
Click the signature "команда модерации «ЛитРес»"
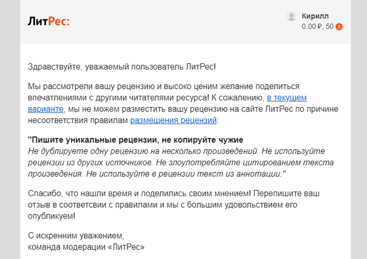click(86, 246)
